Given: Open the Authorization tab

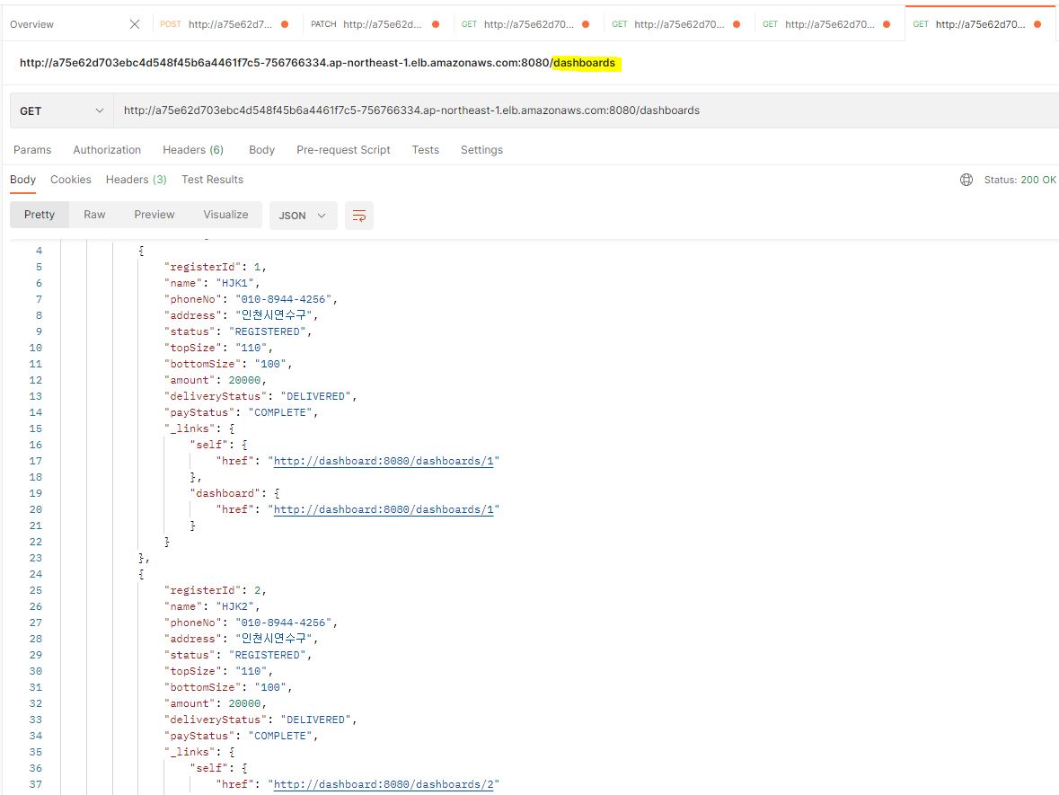Looking at the screenshot, I should click(107, 149).
